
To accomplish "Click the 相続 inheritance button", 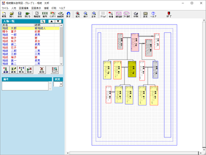I will (x=29, y=70).
